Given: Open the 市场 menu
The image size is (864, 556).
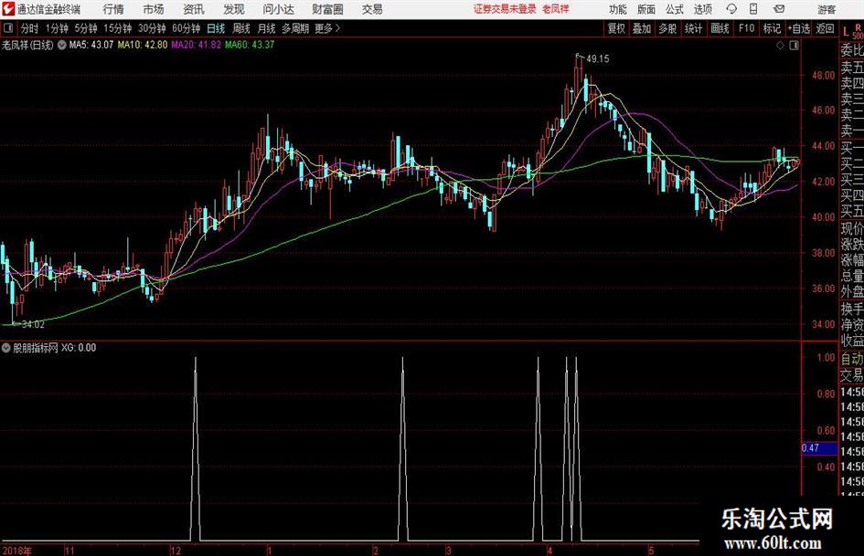Looking at the screenshot, I should 154,9.
